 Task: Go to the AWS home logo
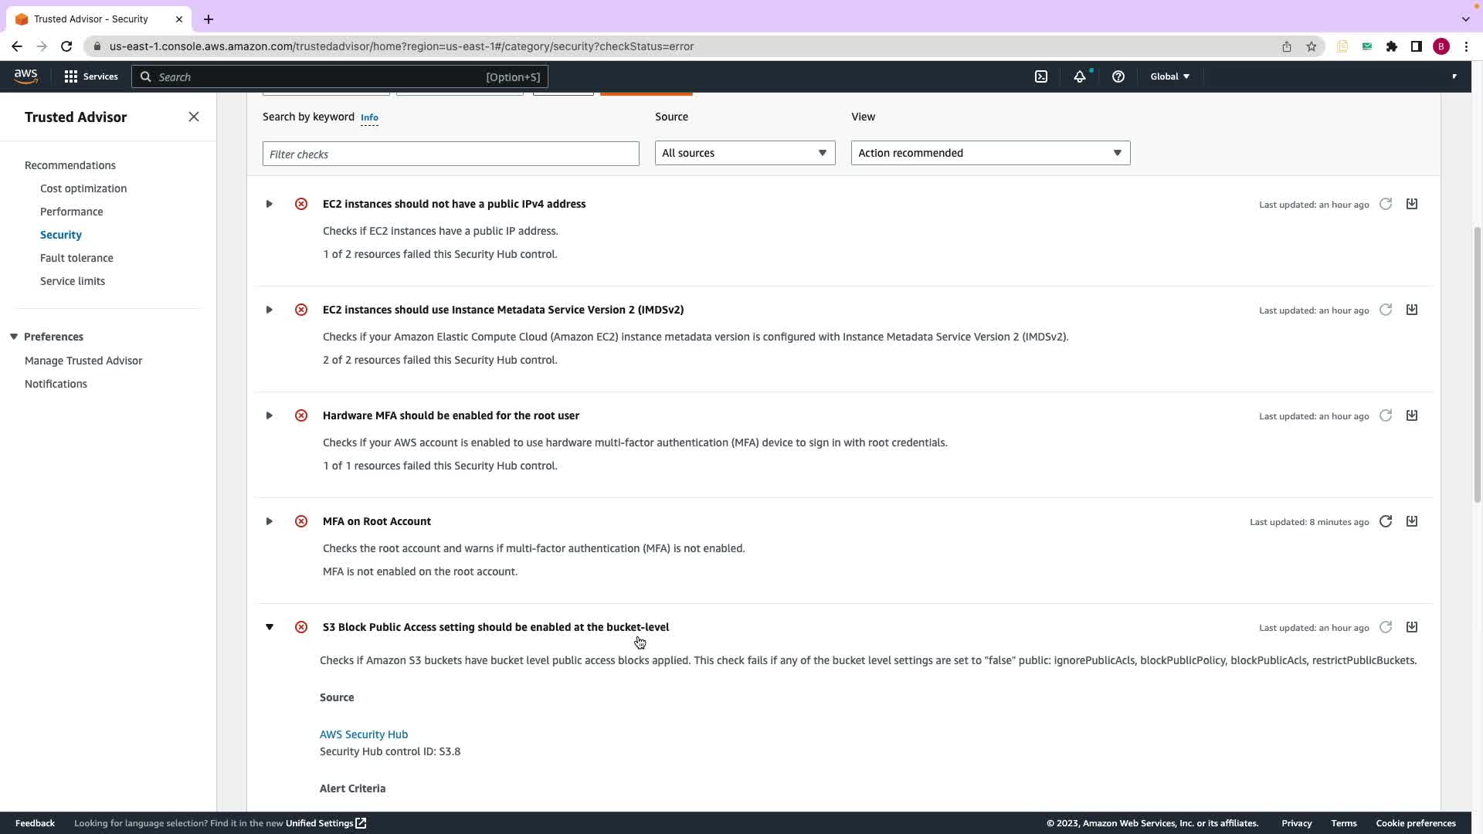tap(25, 76)
